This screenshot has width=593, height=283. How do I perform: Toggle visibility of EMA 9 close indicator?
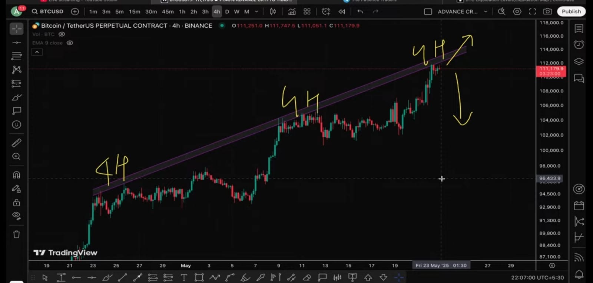(70, 43)
